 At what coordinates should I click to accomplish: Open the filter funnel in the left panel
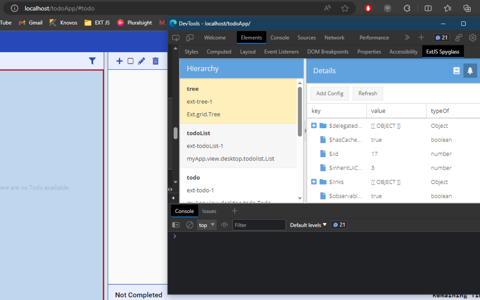pyautogui.click(x=92, y=61)
